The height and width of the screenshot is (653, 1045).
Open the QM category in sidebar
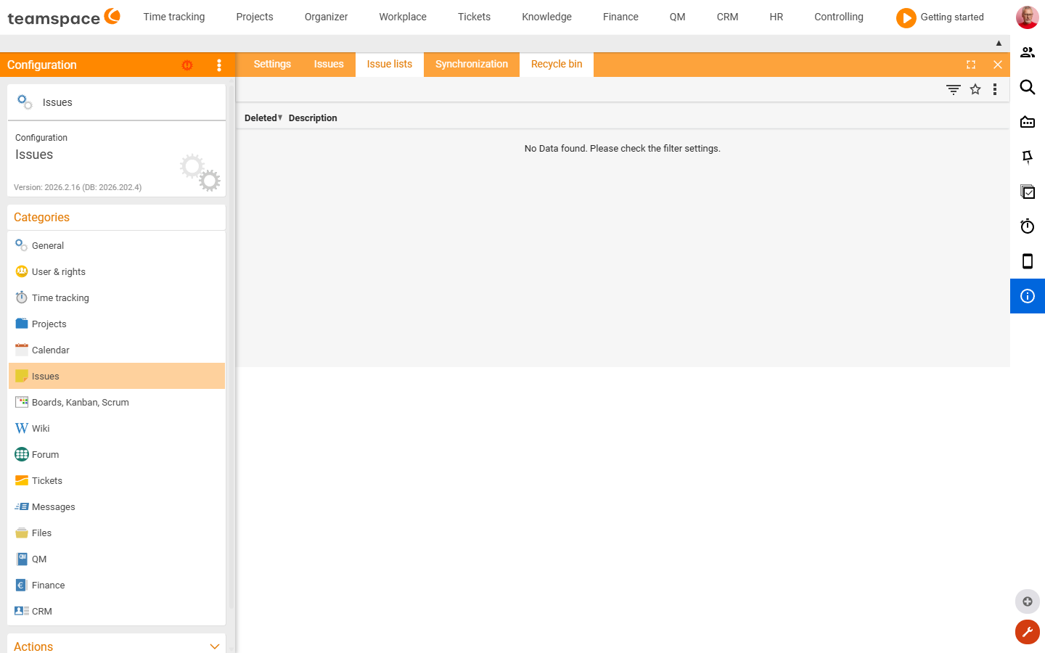[116, 559]
